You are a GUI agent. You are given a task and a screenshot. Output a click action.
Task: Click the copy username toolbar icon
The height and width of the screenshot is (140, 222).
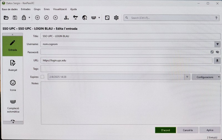(66, 18)
